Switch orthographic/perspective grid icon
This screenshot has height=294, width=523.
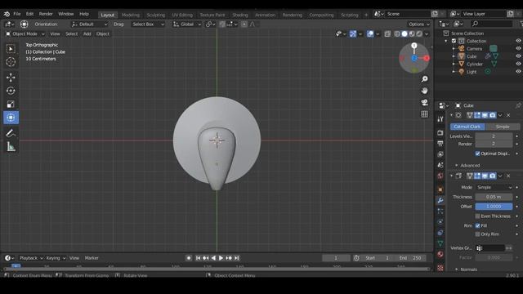(x=424, y=114)
